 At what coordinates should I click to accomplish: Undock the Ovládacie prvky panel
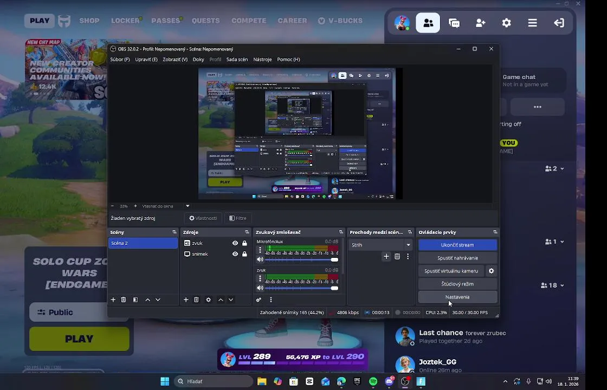pyautogui.click(x=495, y=232)
